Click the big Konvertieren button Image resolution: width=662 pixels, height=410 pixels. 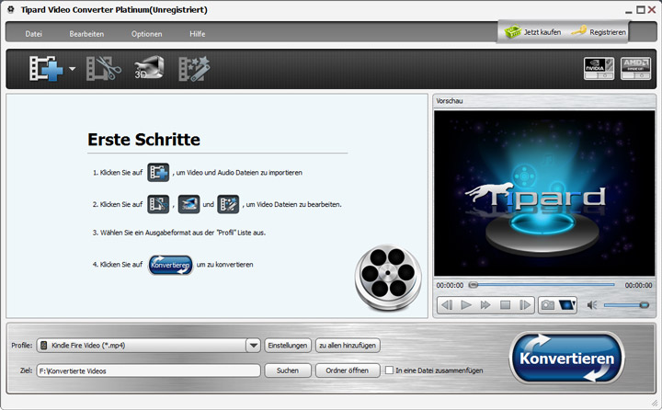566,359
